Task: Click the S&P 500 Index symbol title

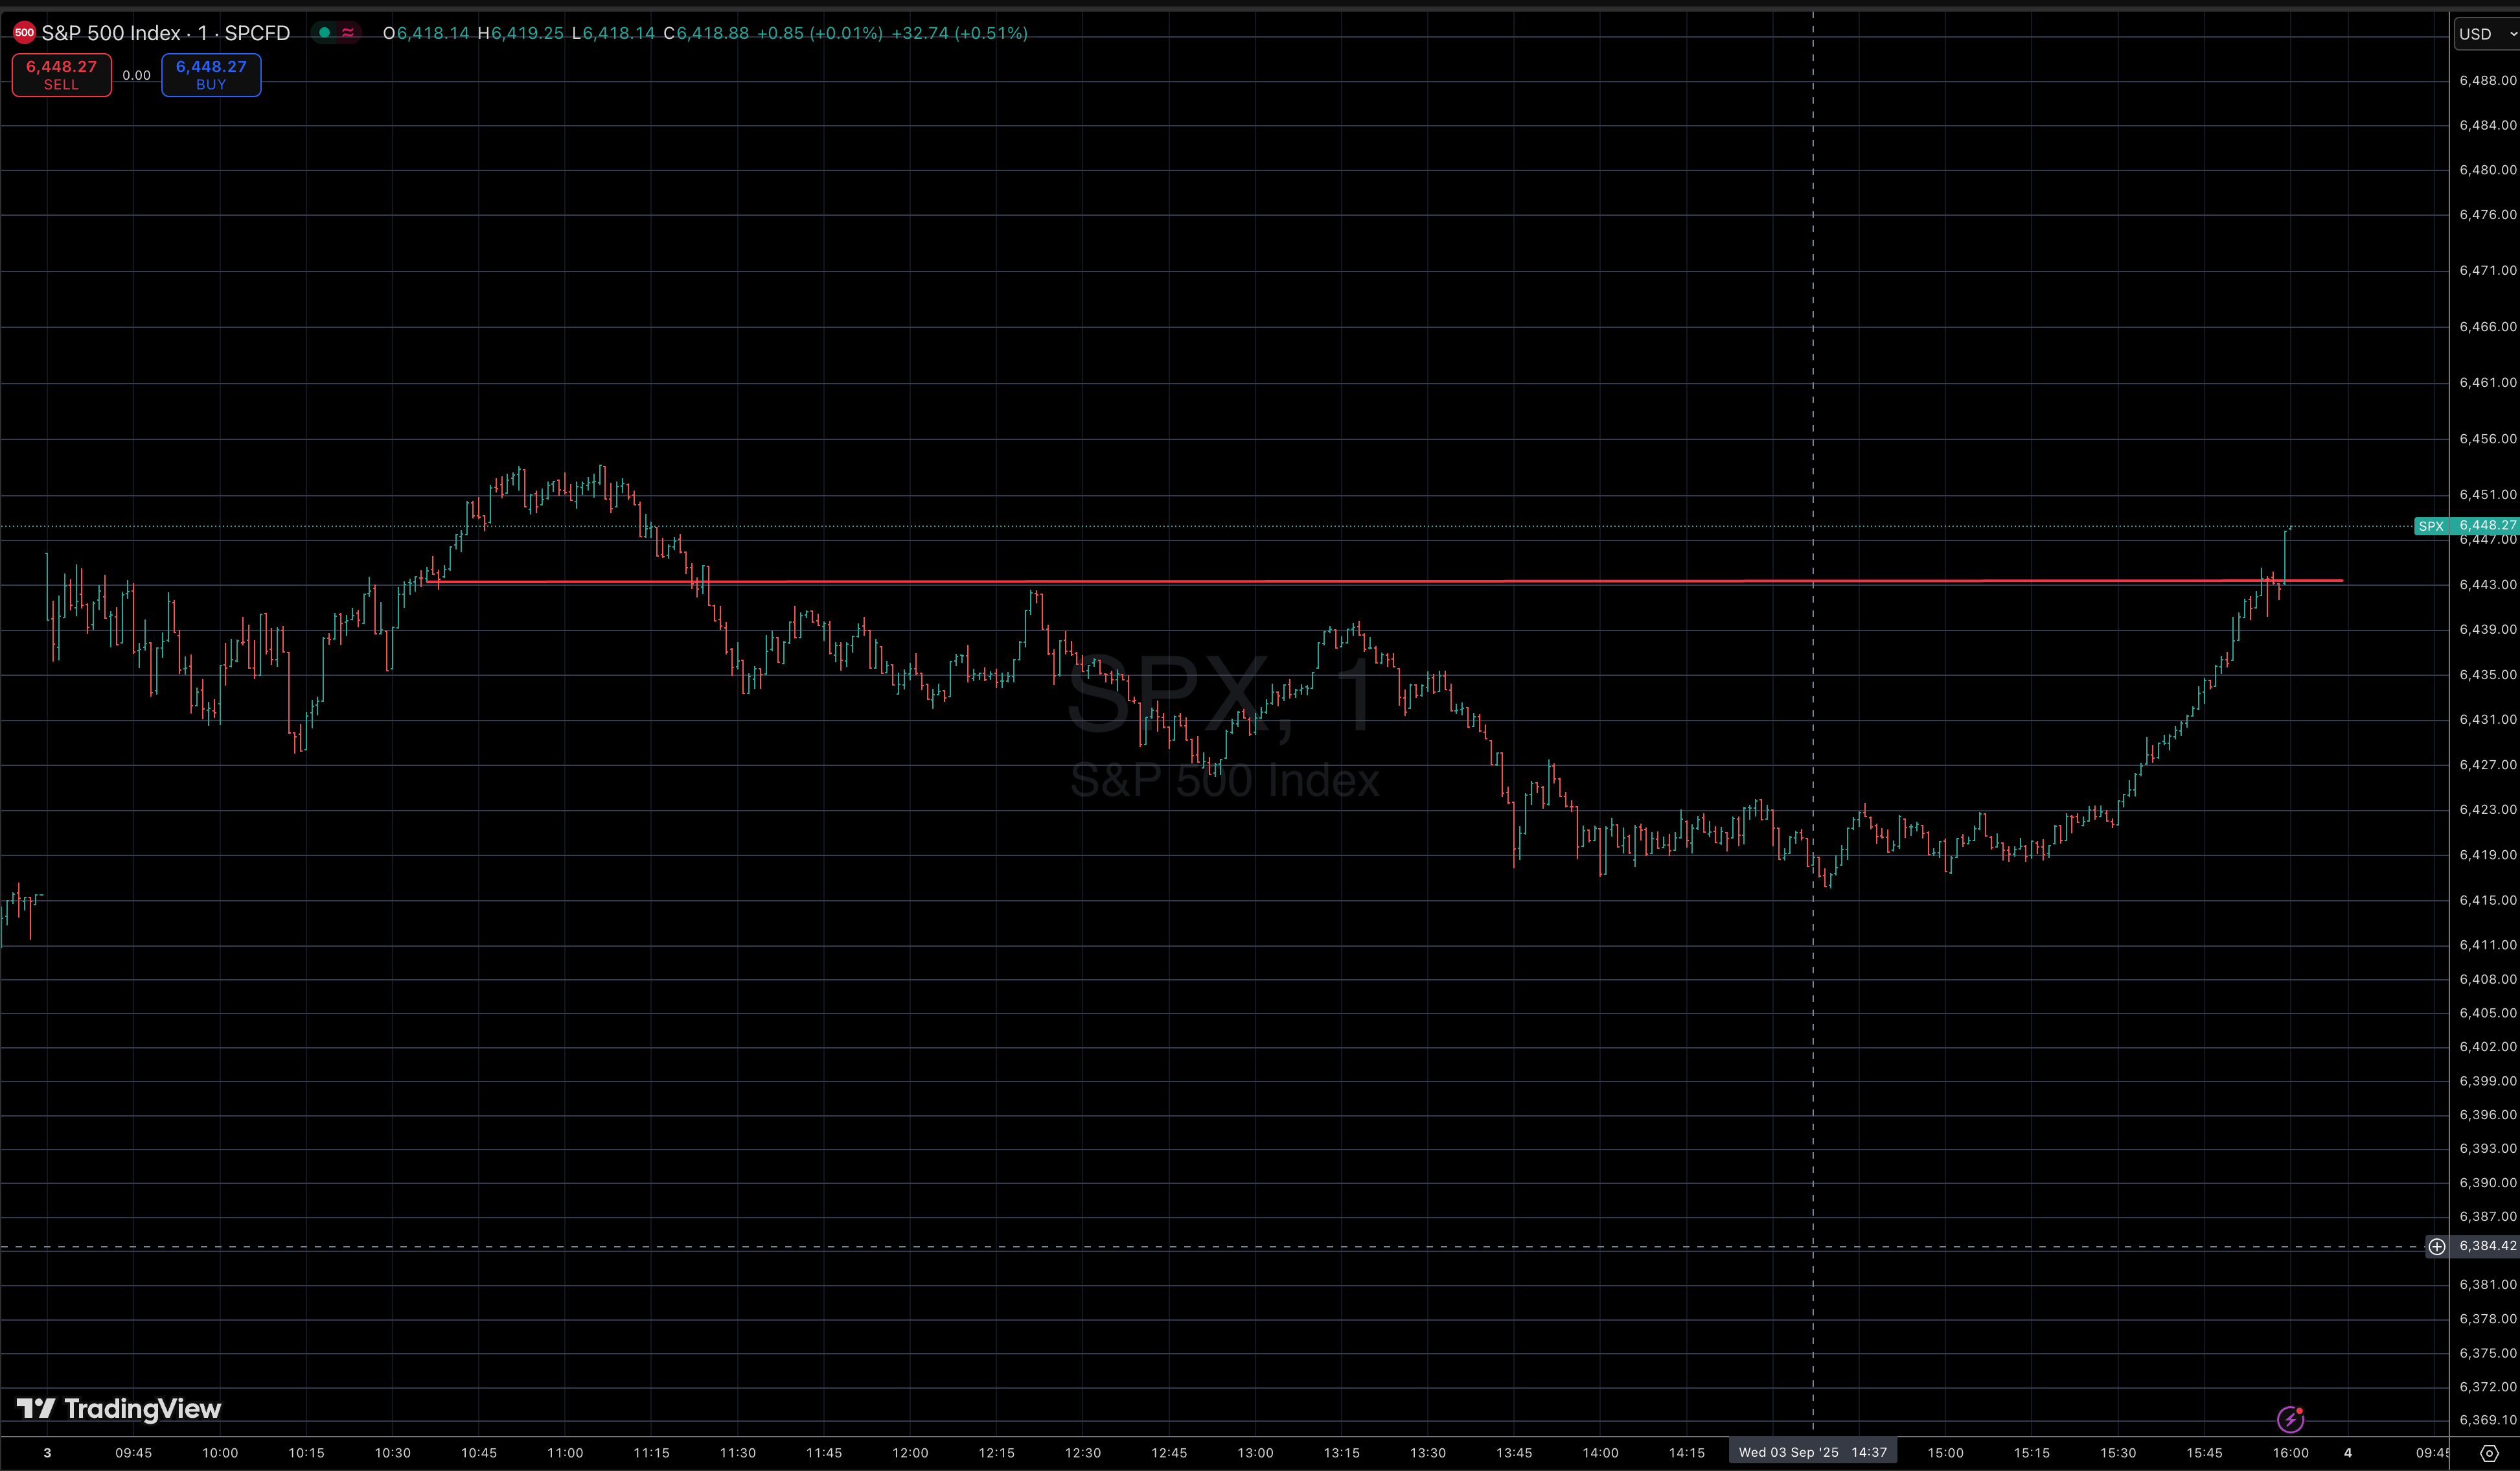Action: tap(111, 33)
